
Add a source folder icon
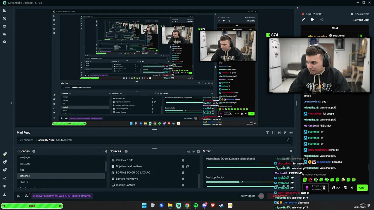click(198, 151)
